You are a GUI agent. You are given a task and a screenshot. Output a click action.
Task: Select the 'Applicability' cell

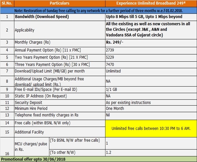(60, 30)
